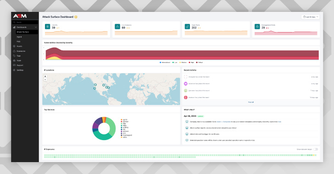This screenshot has width=334, height=174.
Task: Click the Open Ports teal icon
Action: (x=187, y=27)
